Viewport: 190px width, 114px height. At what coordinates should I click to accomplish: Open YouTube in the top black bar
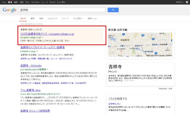(x=35, y=2)
